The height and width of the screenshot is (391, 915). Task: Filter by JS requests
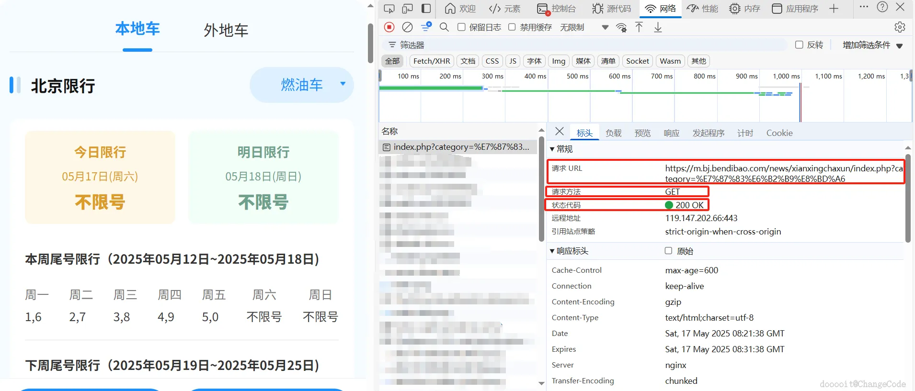[513, 61]
